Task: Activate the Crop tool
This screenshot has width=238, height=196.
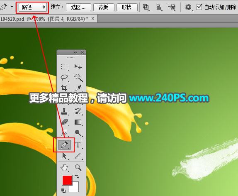Action: point(64,88)
